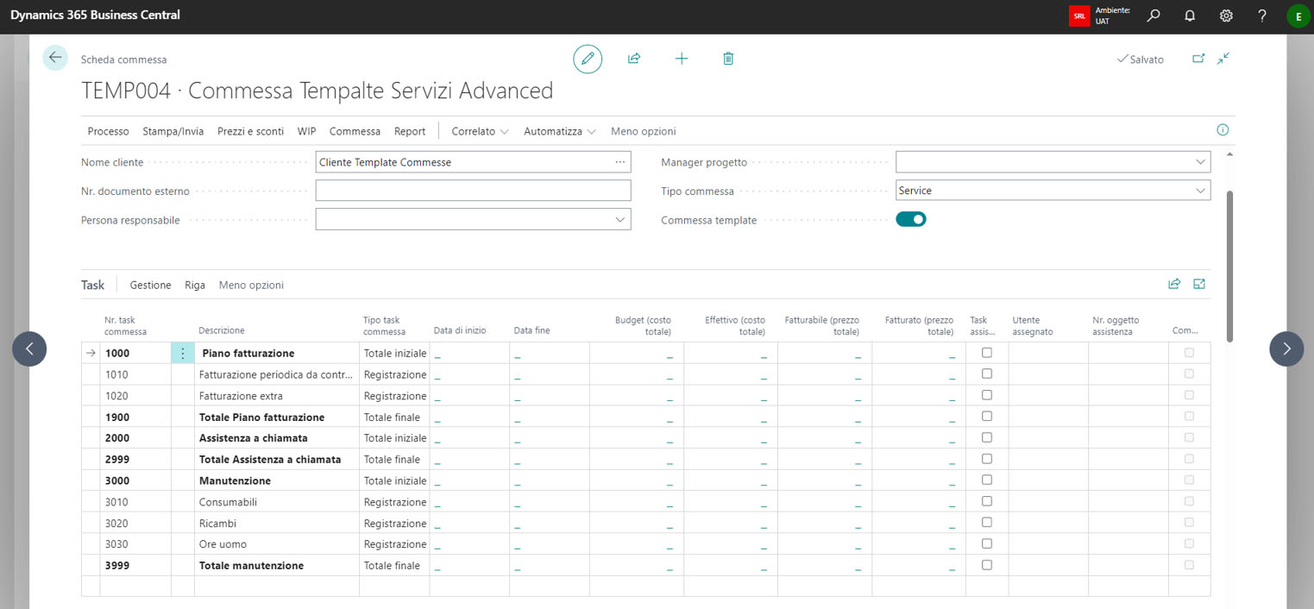Open the Report menu

tap(410, 131)
